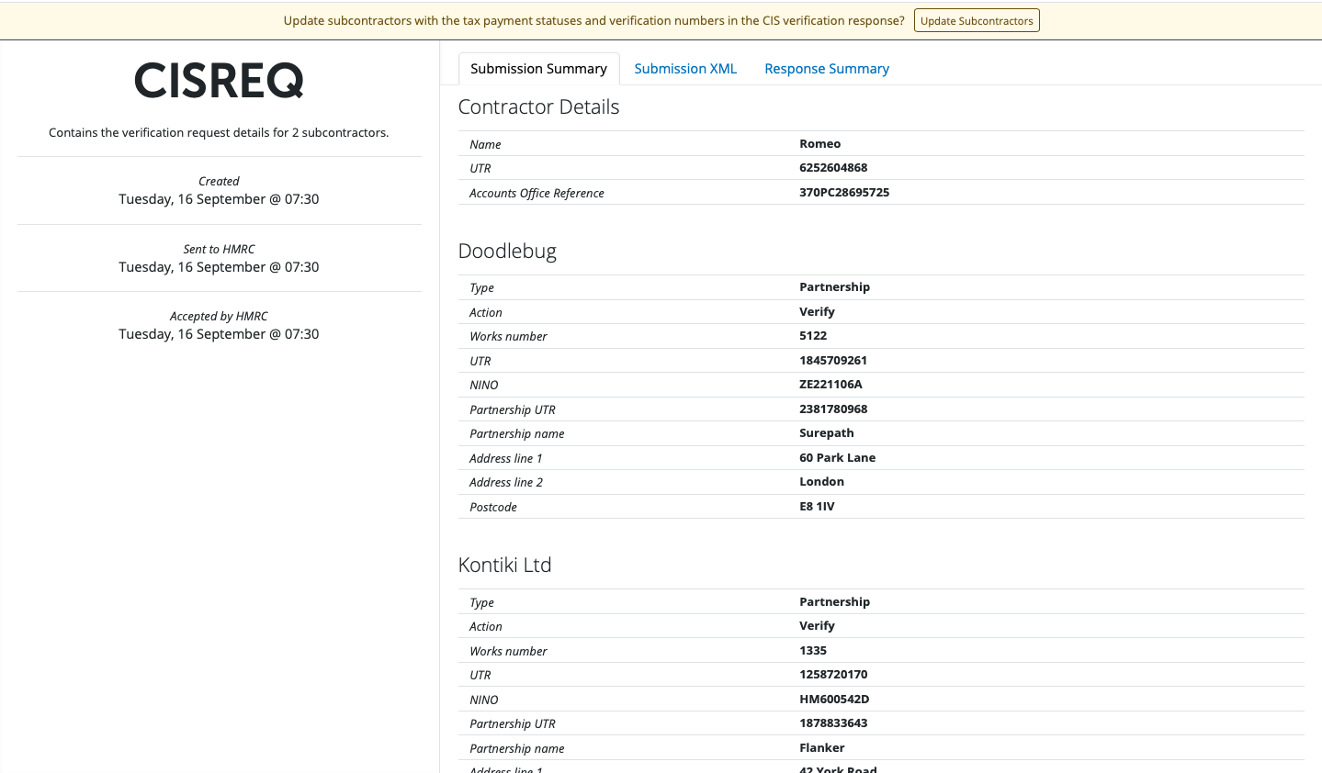Image resolution: width=1322 pixels, height=773 pixels.
Task: Click the NINO value ZE221106A
Action: [x=830, y=385]
